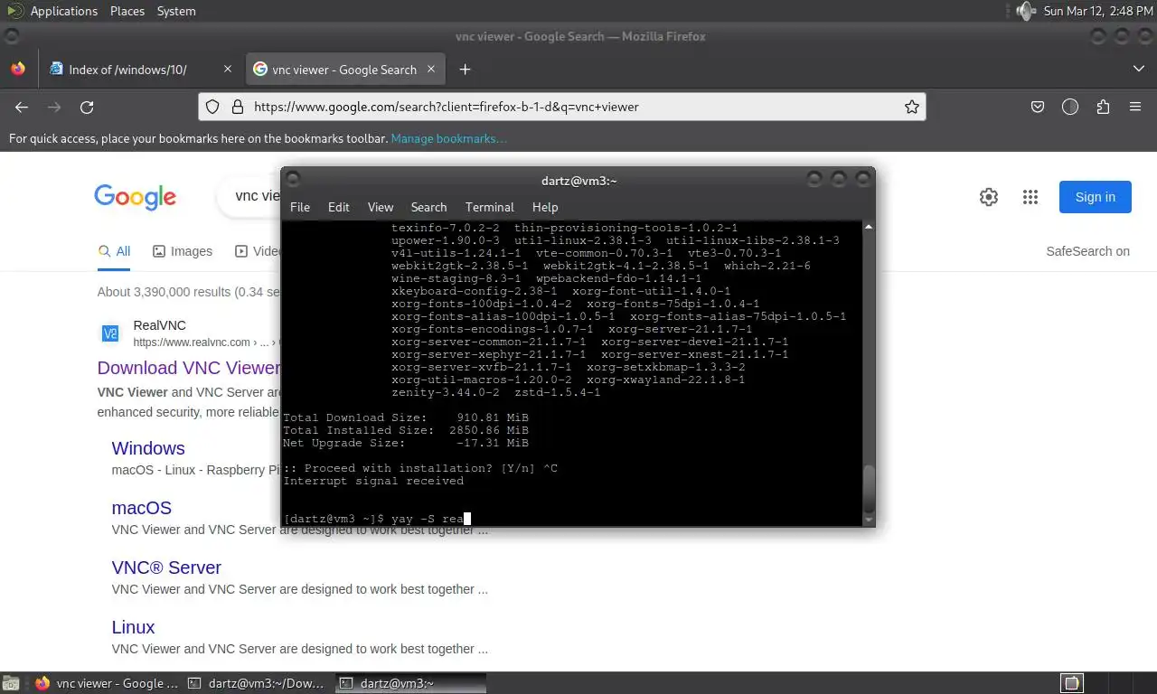The height and width of the screenshot is (694, 1157).
Task: Click the Firefox View icon in the tab bar
Action: 18,69
